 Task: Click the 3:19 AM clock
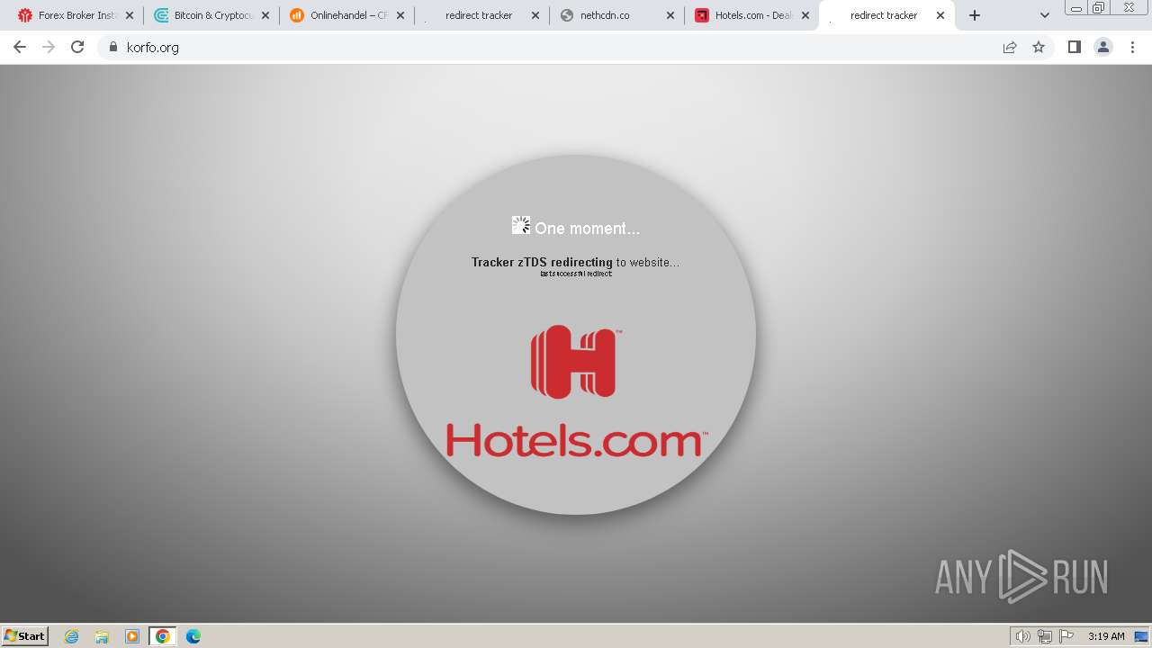click(x=1106, y=636)
